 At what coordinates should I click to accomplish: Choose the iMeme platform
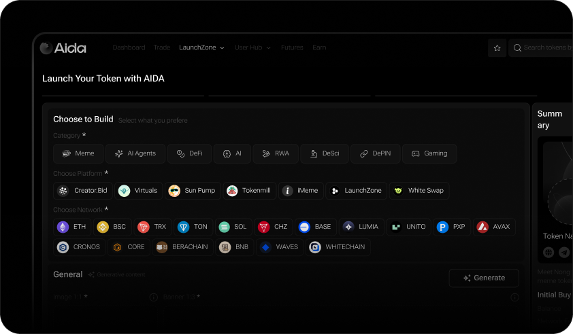301,190
